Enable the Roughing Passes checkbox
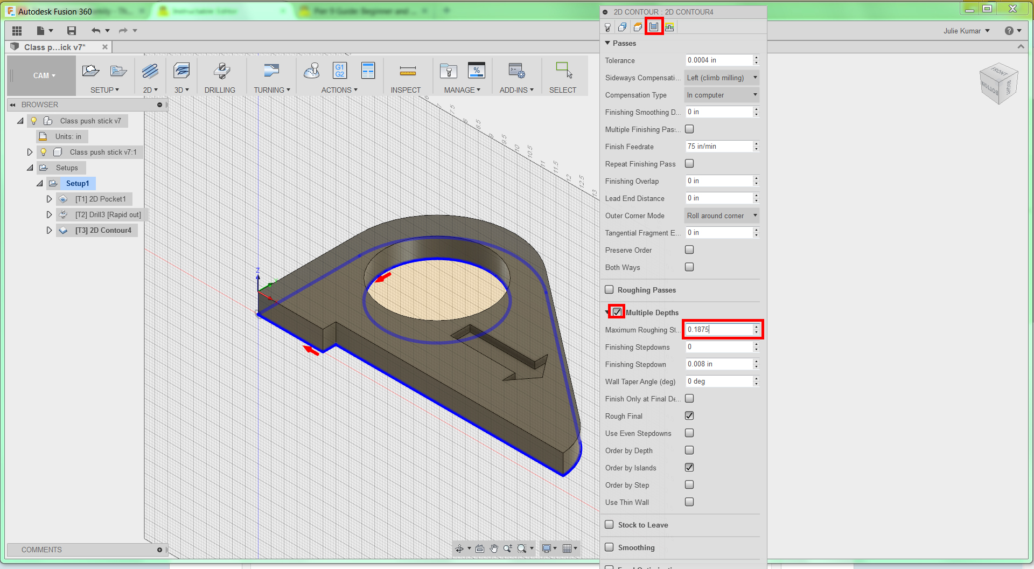This screenshot has height=569, width=1034. point(609,290)
